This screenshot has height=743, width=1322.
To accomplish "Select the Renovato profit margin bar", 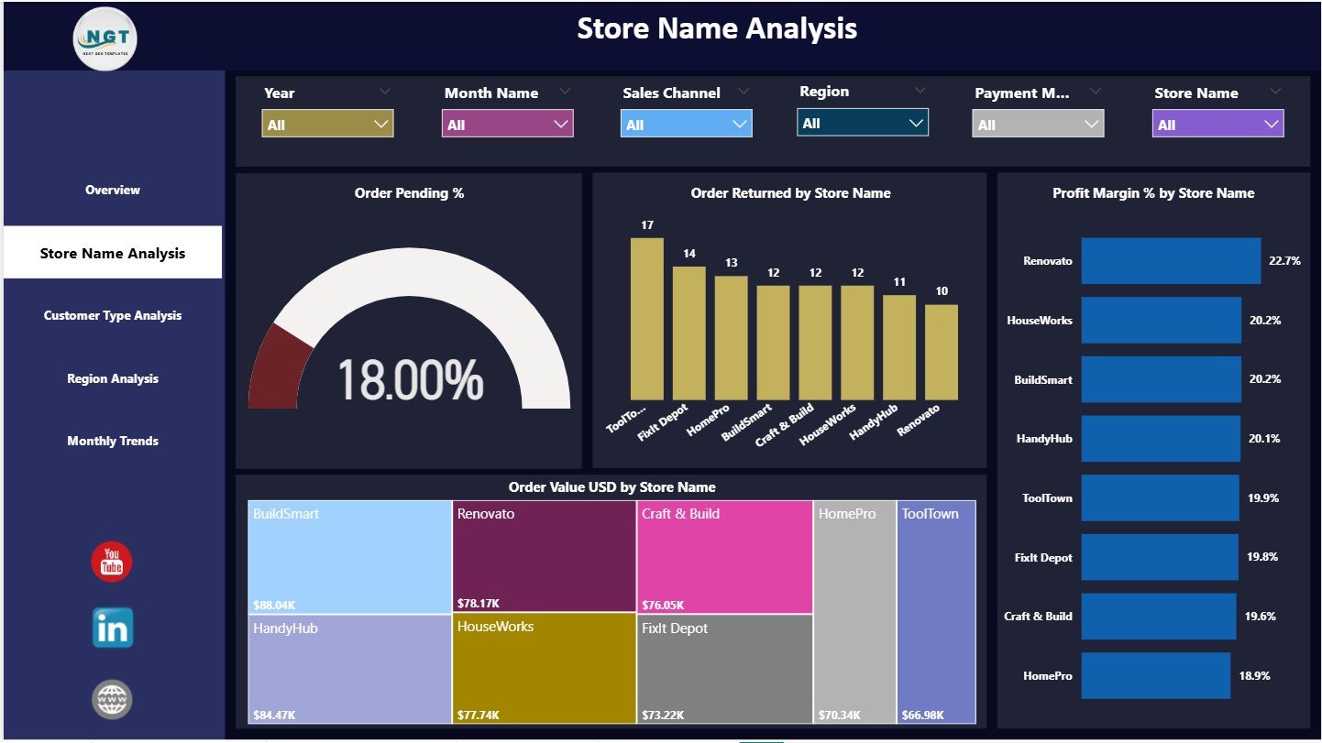I will tap(1171, 260).
